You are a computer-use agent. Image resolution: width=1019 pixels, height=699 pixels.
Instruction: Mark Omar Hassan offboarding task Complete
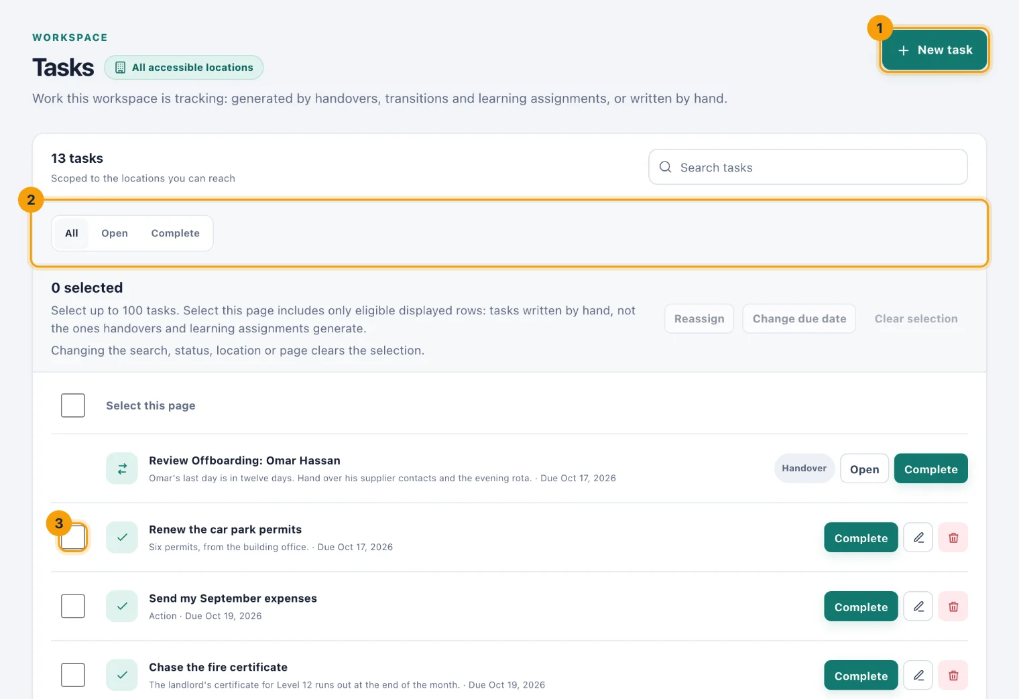coord(931,468)
